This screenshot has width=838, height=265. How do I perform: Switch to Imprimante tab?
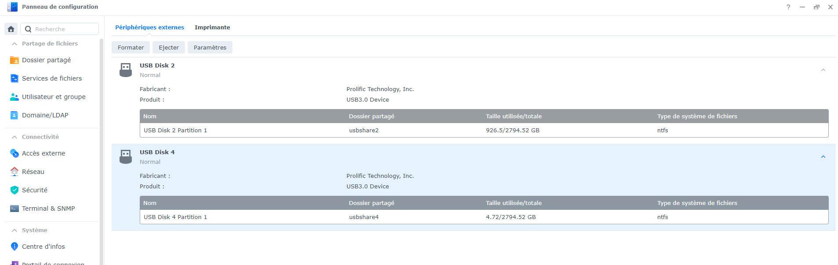212,27
